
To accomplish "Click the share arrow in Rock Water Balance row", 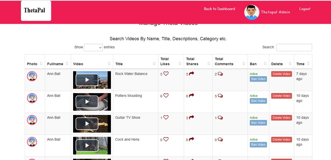I will pos(191,73).
